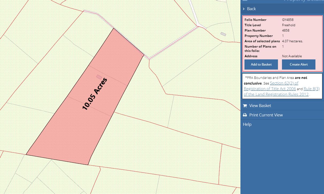The image size is (324, 194).
Task: Click the 10.05 Acres map label
Action: [95, 94]
